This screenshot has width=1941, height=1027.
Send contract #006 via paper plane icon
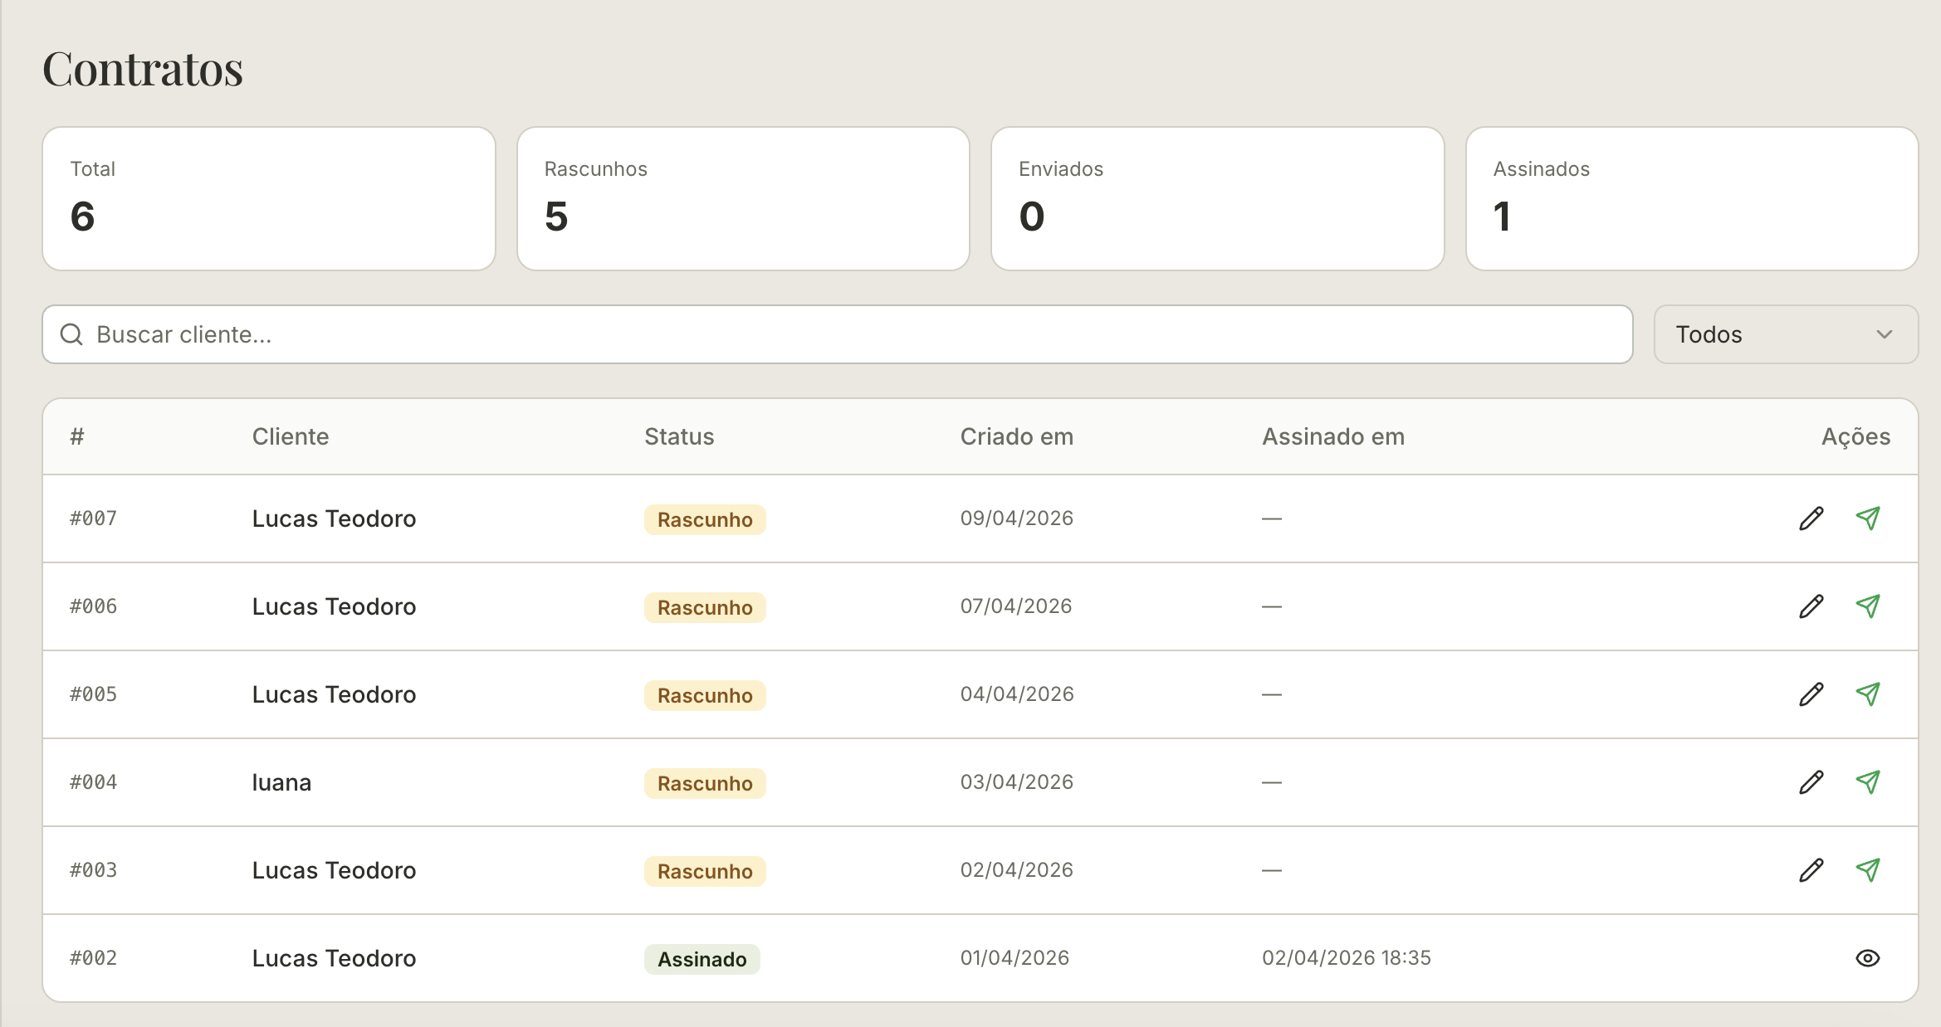click(x=1868, y=606)
